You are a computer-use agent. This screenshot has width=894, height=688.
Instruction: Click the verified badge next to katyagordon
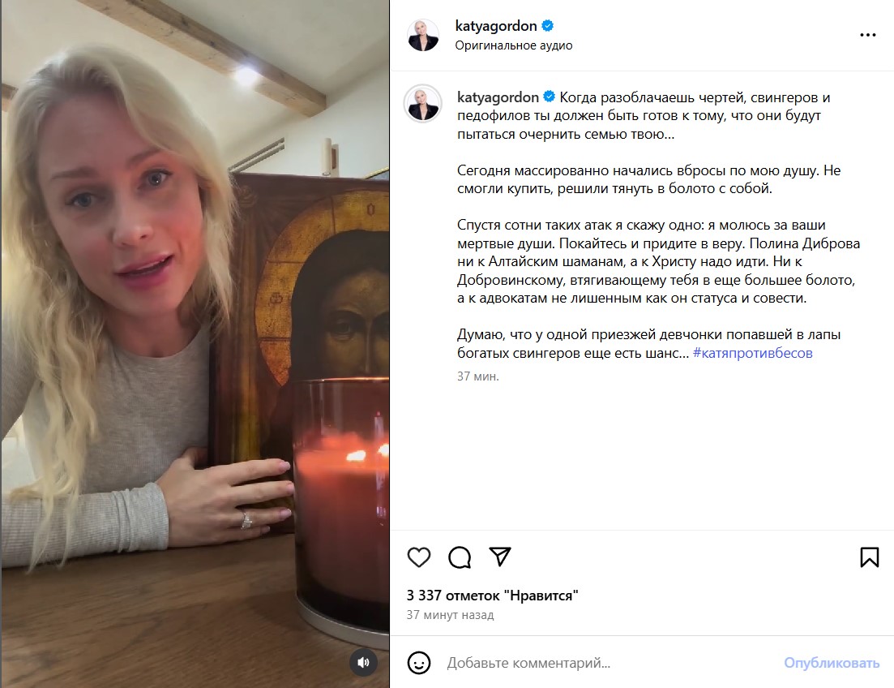click(549, 25)
